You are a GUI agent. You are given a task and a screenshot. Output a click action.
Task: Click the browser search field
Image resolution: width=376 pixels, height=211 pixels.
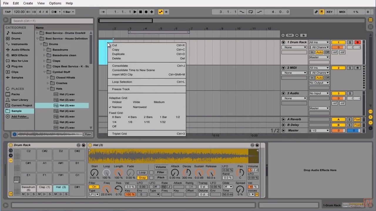pos(52,21)
